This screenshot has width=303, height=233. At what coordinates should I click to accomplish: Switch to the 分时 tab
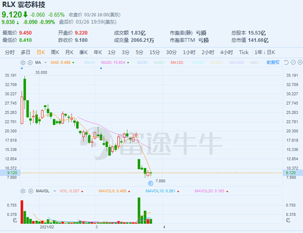(10, 52)
